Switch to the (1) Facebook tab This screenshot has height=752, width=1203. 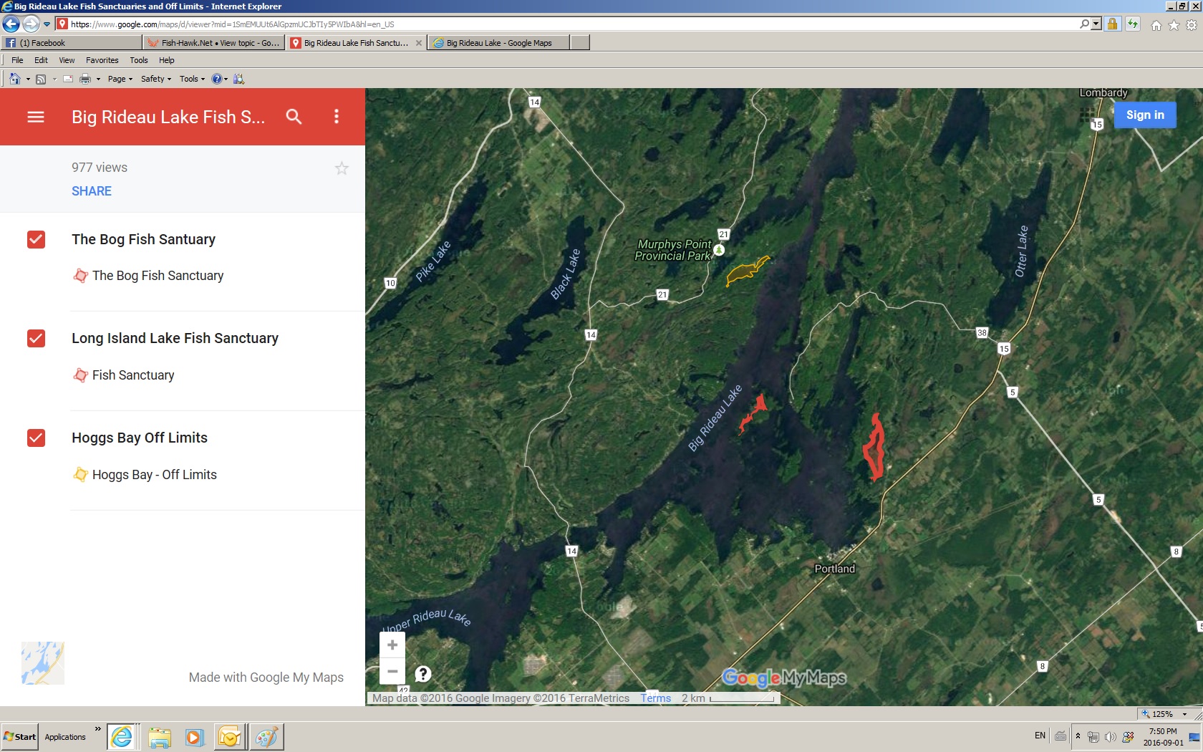(x=72, y=43)
